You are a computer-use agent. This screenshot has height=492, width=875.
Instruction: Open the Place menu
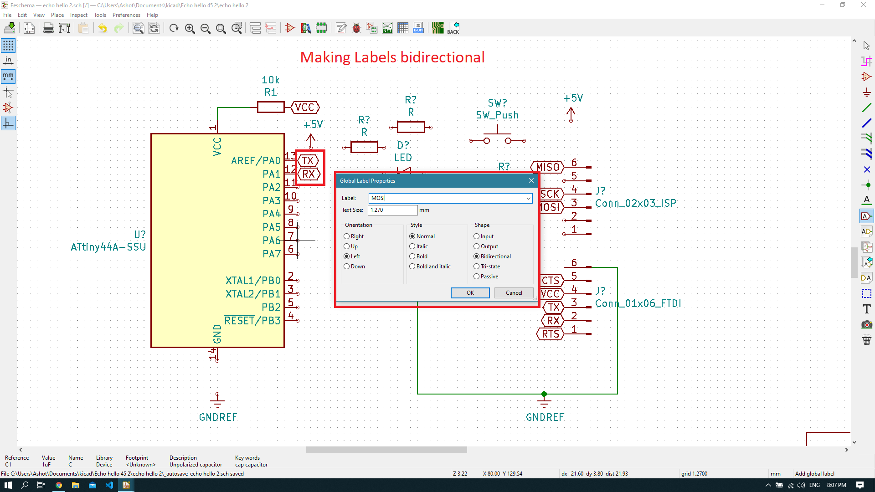click(x=57, y=15)
